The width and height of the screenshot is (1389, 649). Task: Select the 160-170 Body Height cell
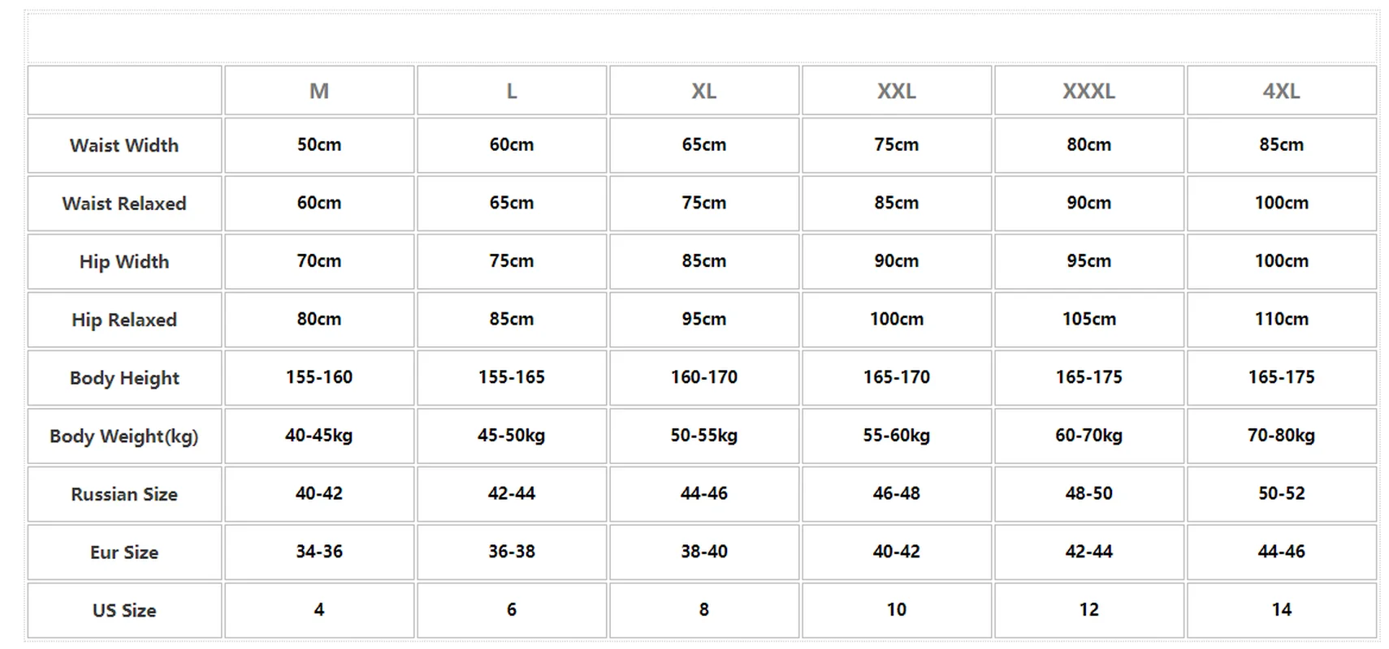(704, 377)
